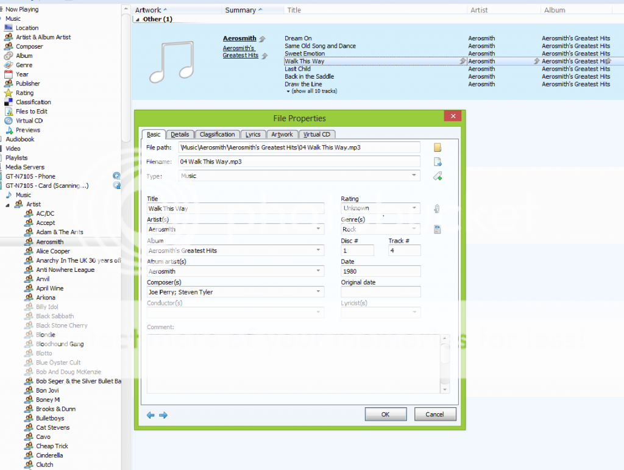This screenshot has width=624, height=470.
Task: Select the Sweet Emotion track row
Action: 305,53
